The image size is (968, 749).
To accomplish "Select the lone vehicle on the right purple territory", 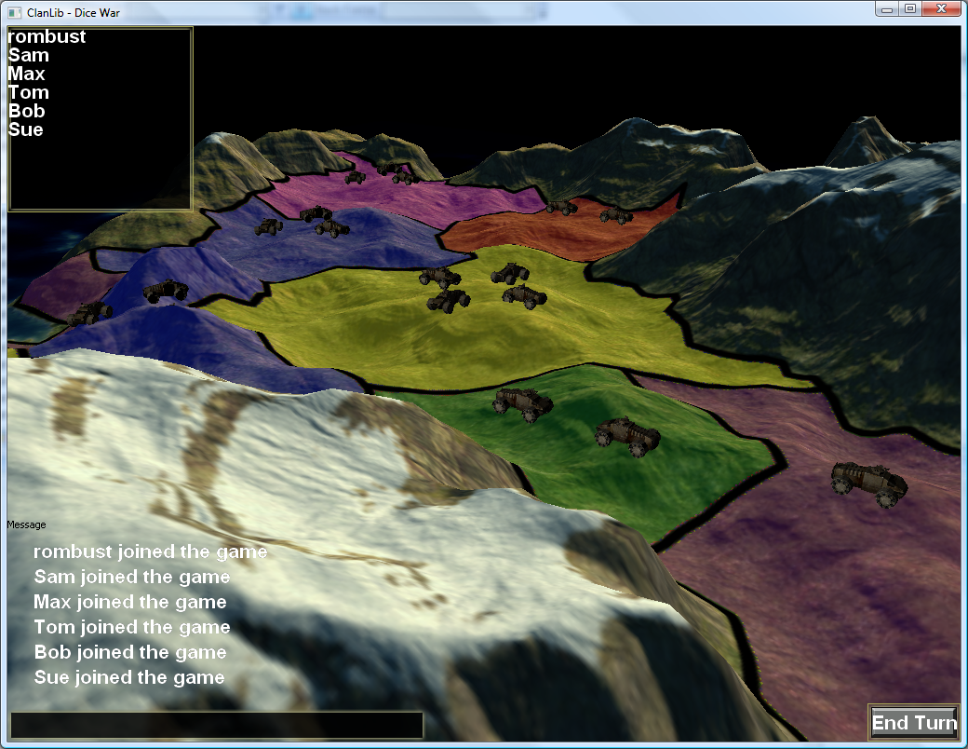I will [x=869, y=482].
